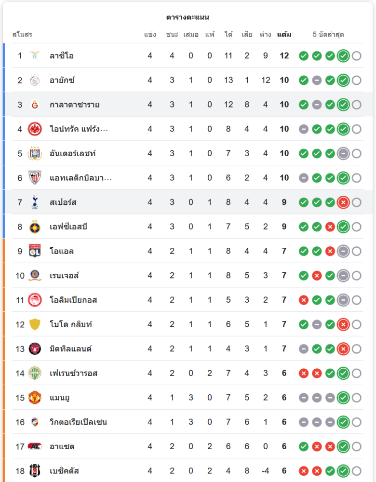Screen dimensions: 376x482
Task: Click the Lazio club crest icon
Action: click(35, 55)
